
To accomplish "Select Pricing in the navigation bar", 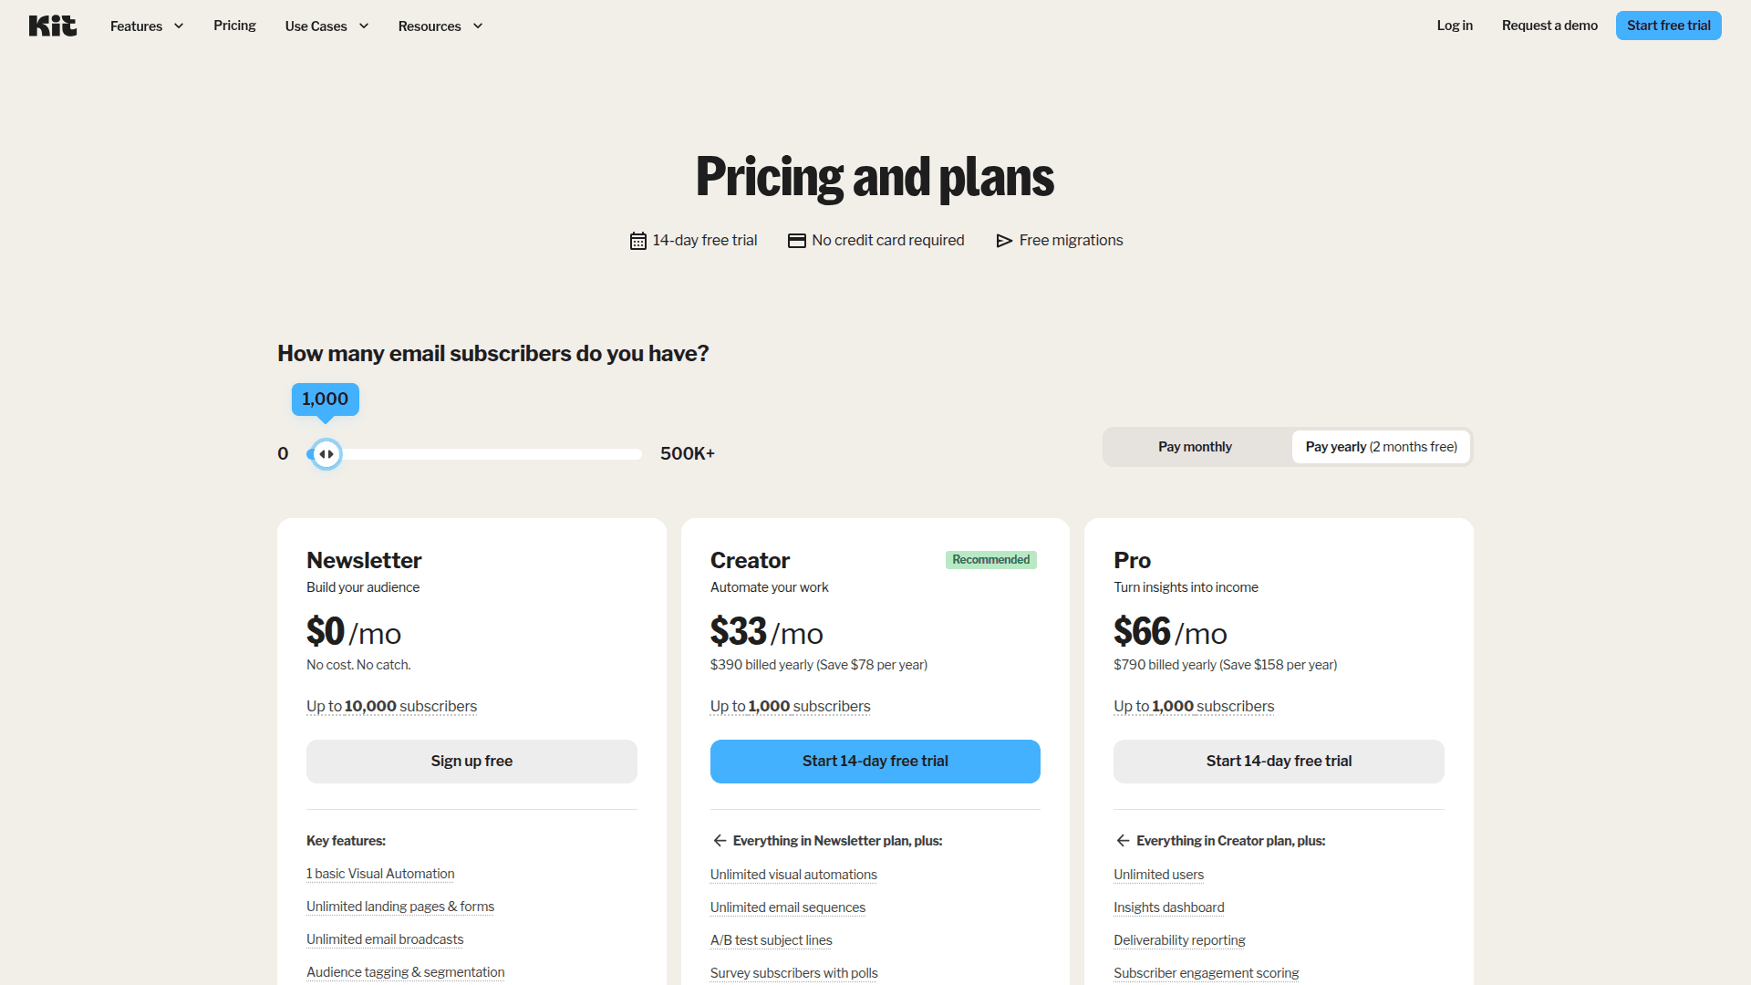I will (234, 26).
